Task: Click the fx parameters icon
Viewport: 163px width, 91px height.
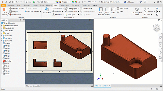Action: coord(79,2)
